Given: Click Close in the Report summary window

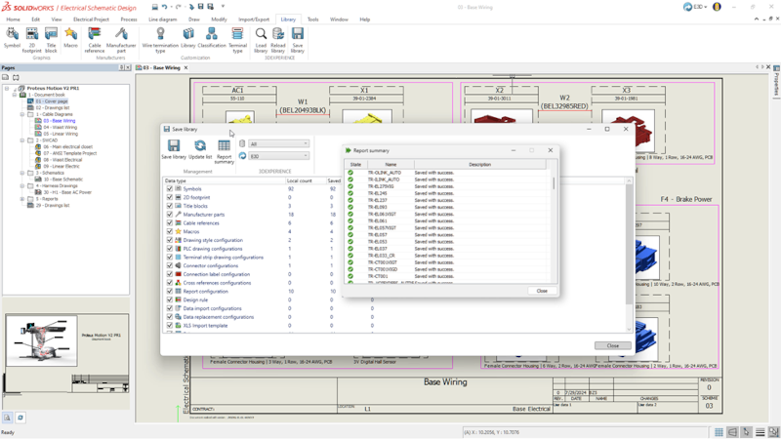Looking at the screenshot, I should [542, 291].
